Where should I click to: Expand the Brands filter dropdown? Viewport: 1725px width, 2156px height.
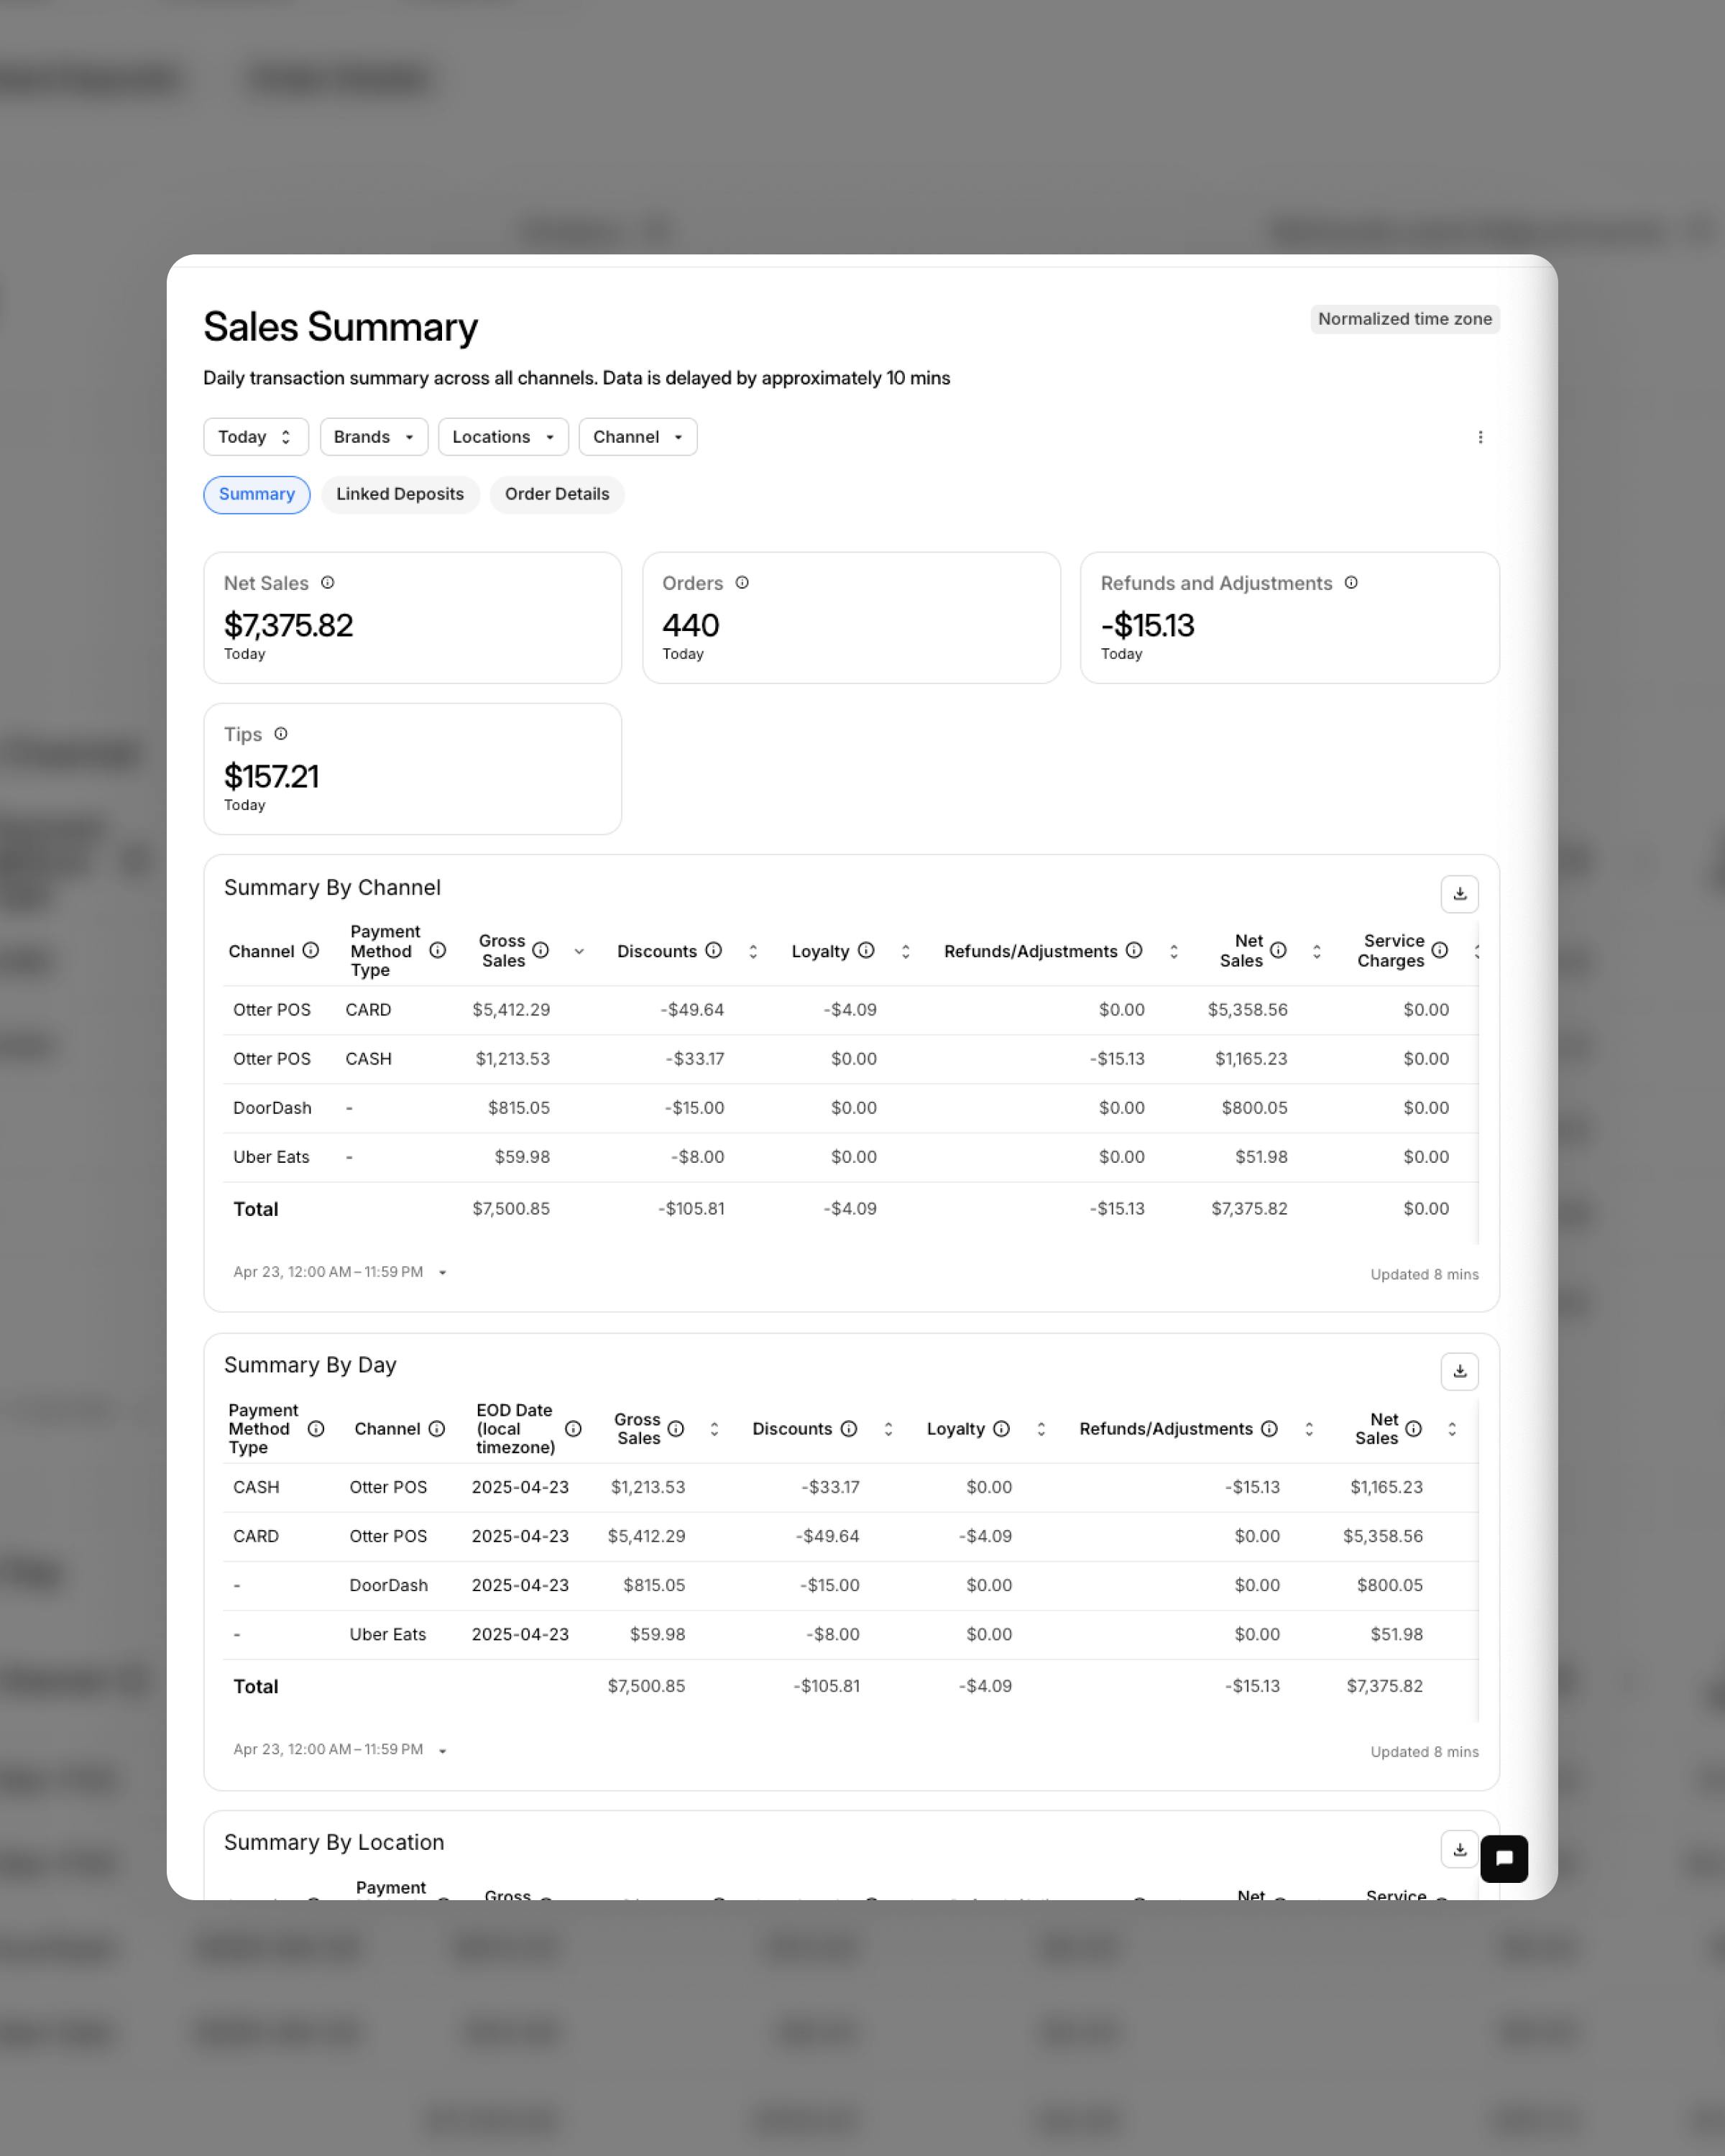pyautogui.click(x=373, y=437)
